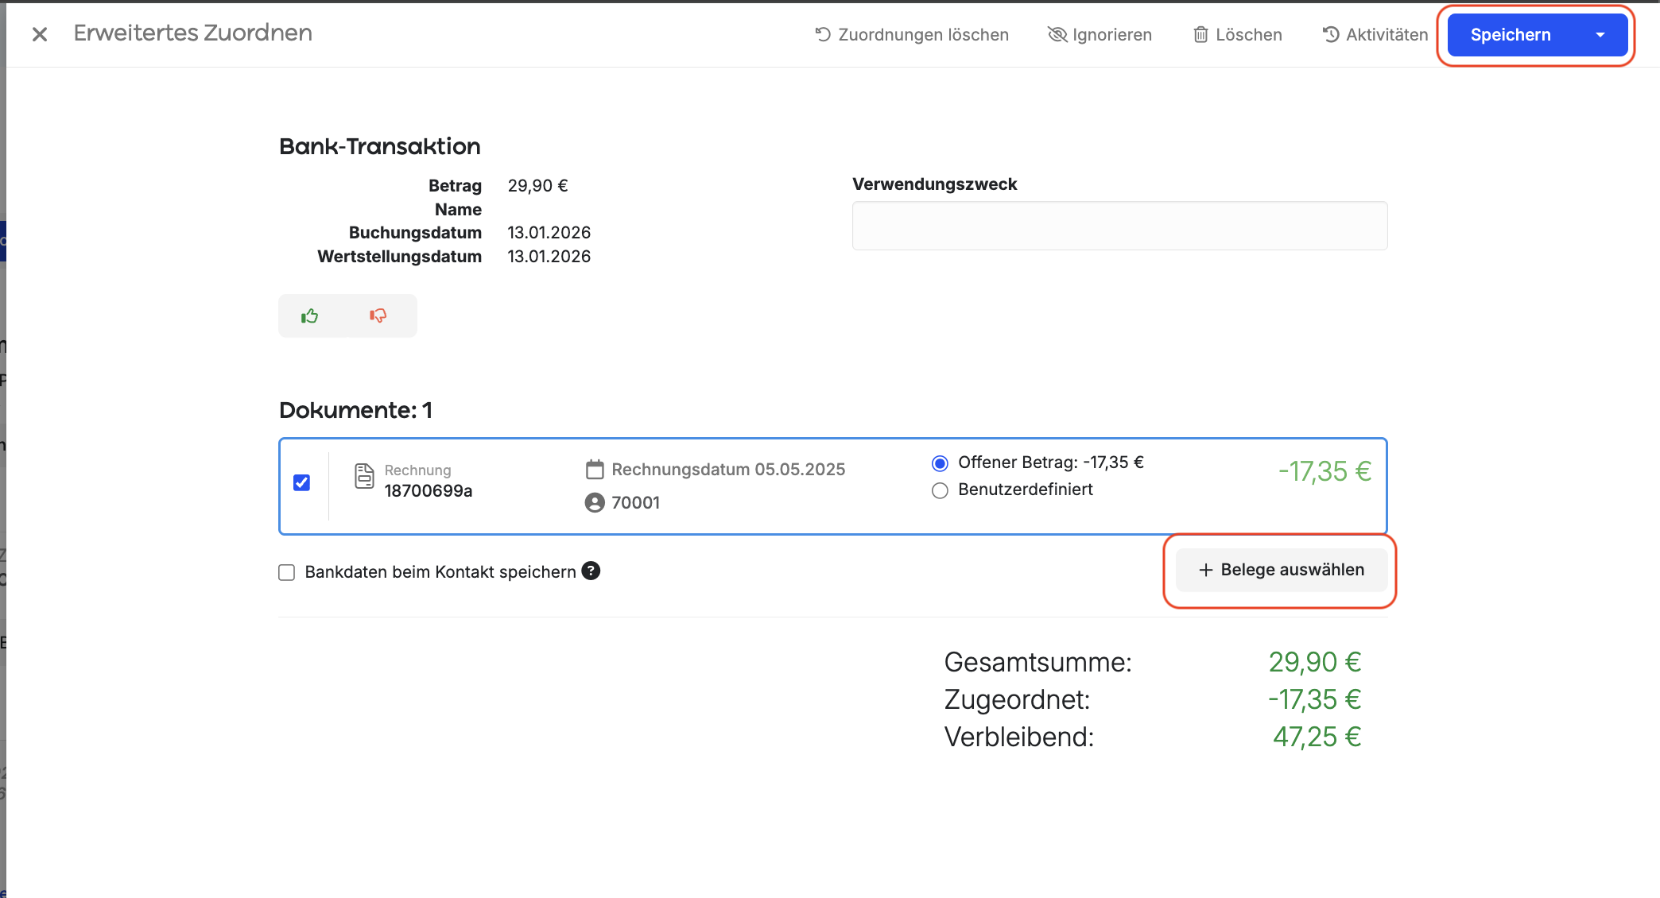
Task: Click the Ignorieren crossed-eye icon
Action: [1057, 34]
